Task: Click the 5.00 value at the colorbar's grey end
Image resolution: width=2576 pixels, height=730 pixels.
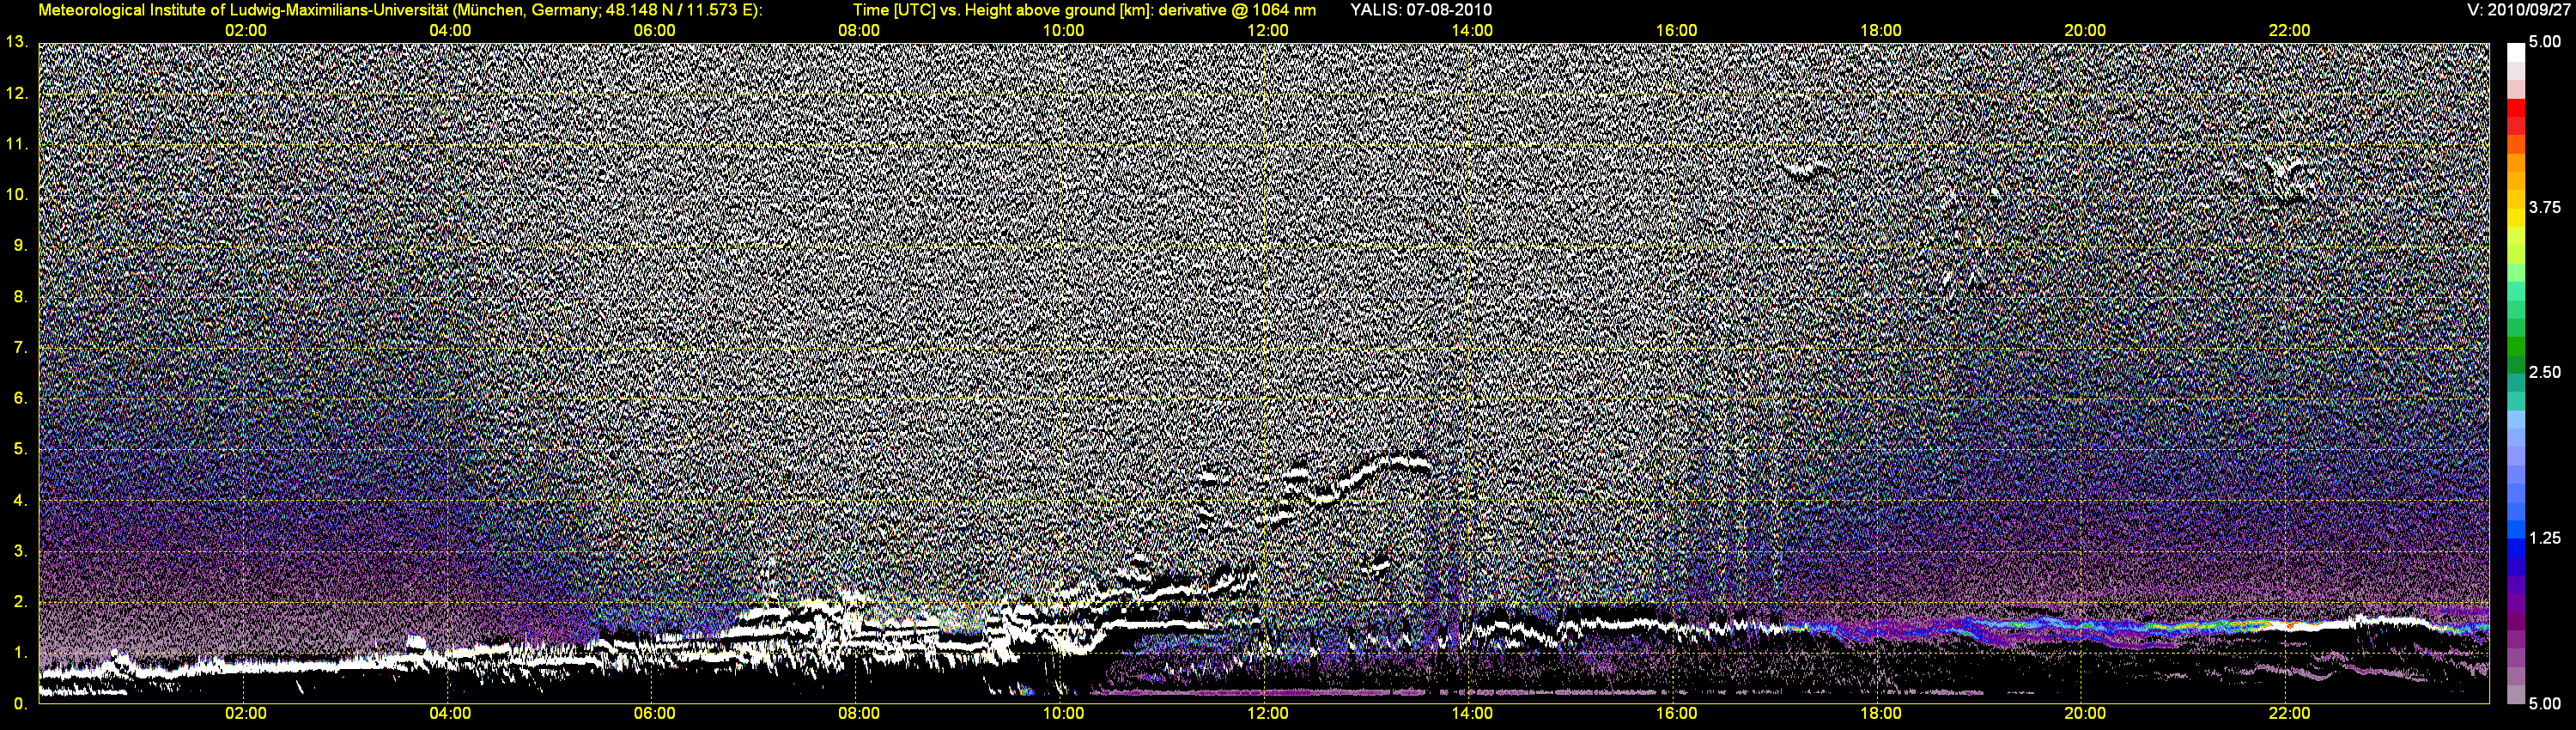Action: (x=2545, y=704)
